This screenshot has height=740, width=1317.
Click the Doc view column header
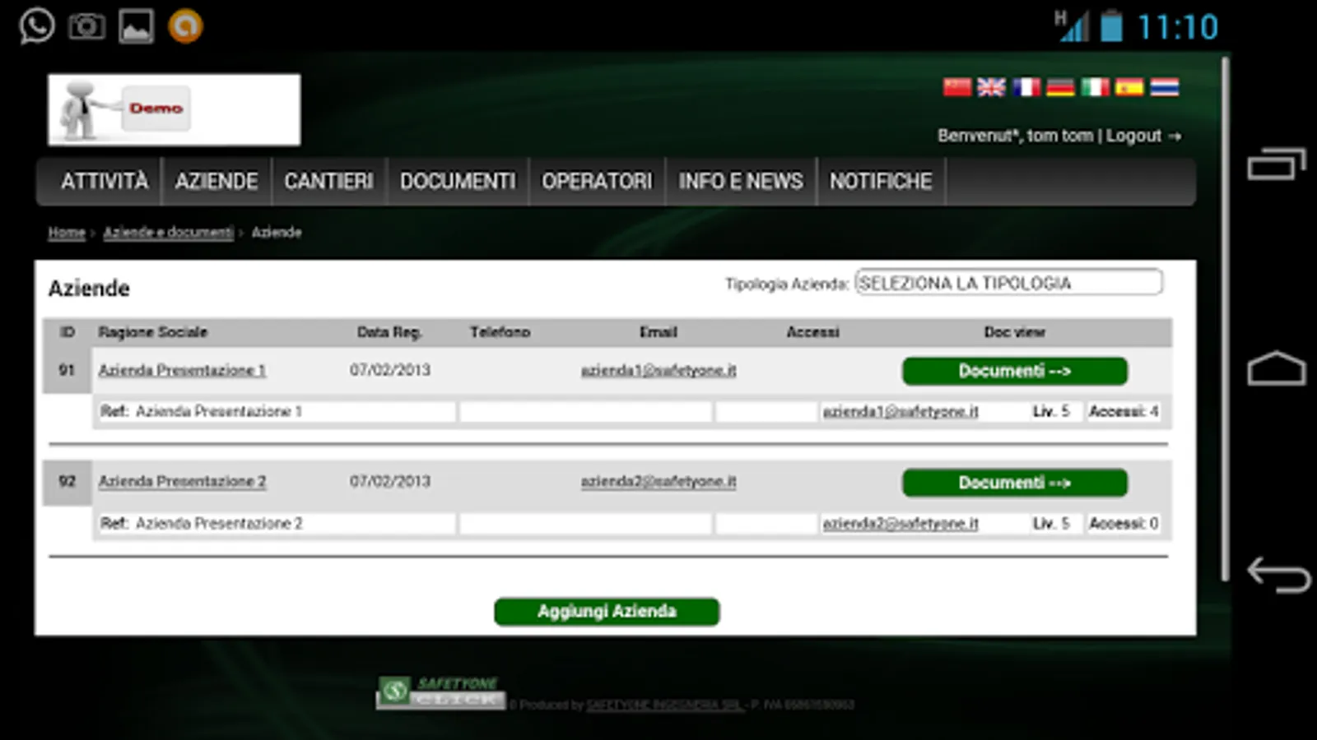tap(1015, 332)
